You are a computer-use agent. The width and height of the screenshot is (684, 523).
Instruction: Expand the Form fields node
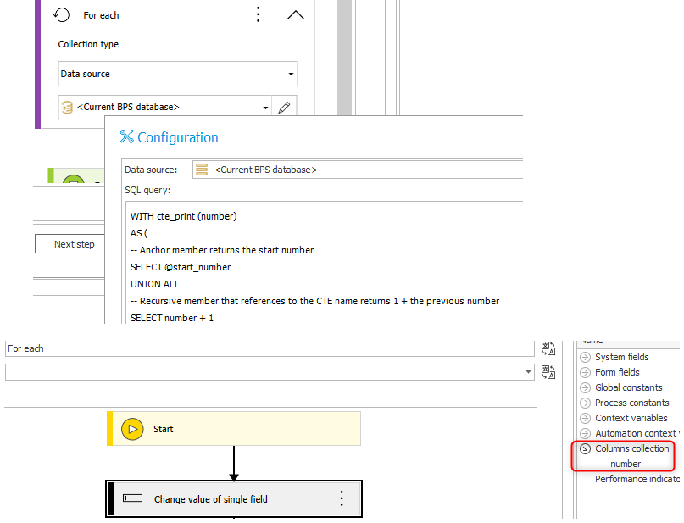(x=585, y=372)
